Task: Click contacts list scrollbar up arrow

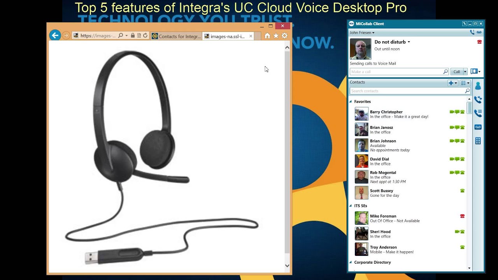Action: pyautogui.click(x=469, y=99)
